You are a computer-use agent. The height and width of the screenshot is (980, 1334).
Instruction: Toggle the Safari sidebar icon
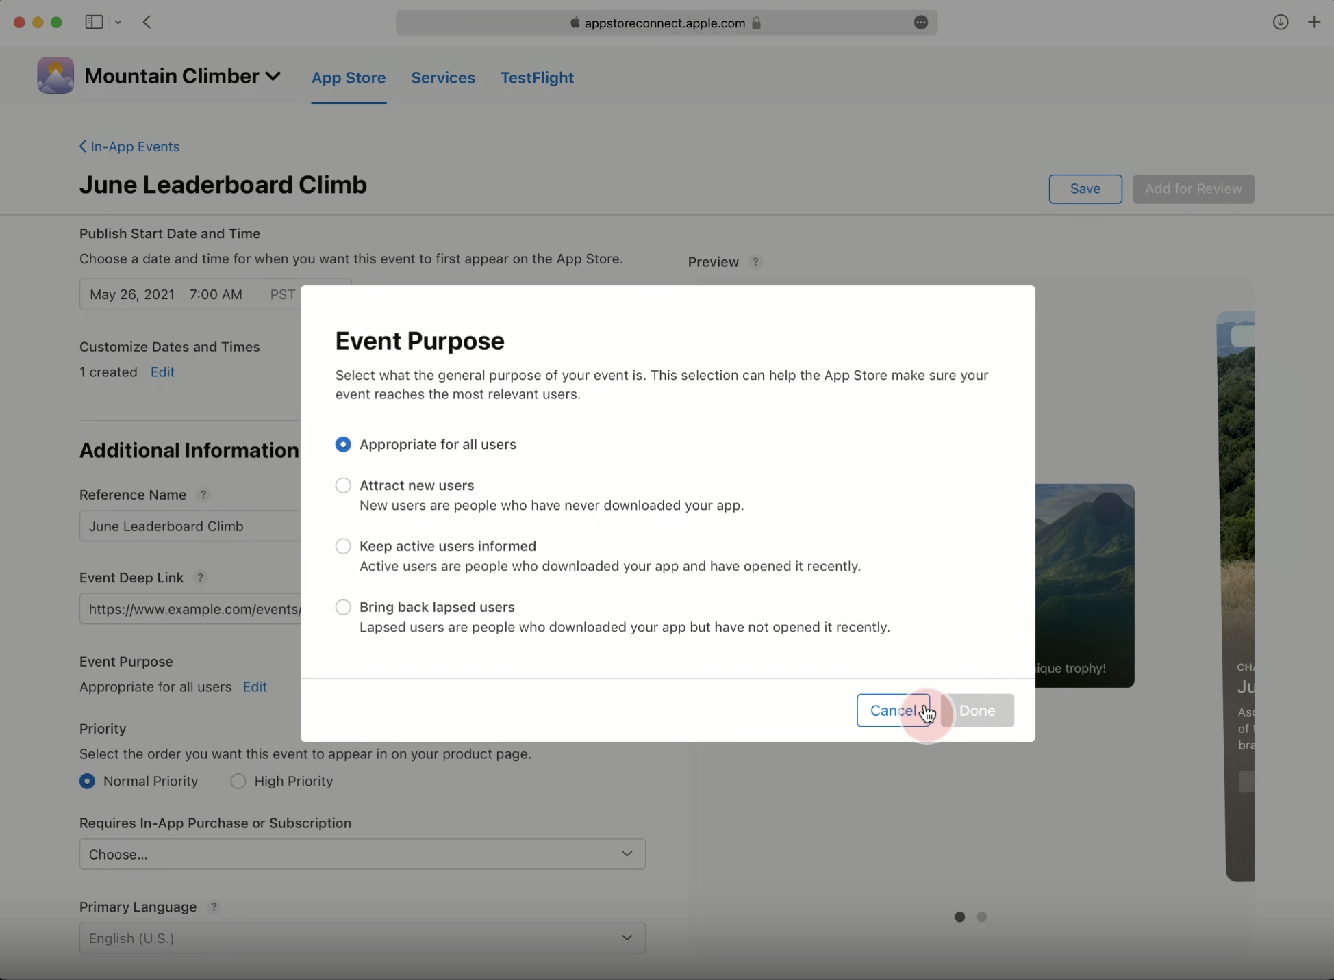tap(93, 22)
